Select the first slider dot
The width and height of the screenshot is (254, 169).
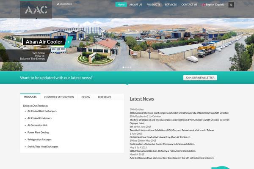click(124, 67)
